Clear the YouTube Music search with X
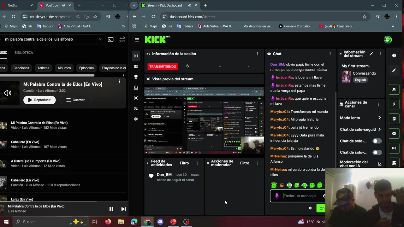 (100, 39)
